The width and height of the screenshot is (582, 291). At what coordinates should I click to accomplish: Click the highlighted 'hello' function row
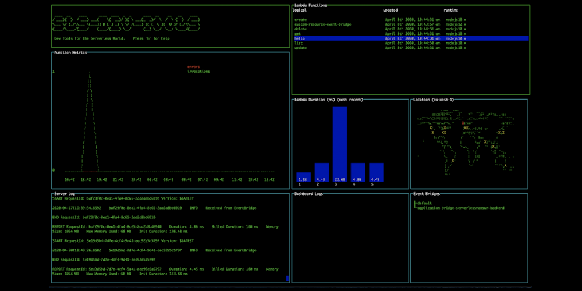(411, 38)
